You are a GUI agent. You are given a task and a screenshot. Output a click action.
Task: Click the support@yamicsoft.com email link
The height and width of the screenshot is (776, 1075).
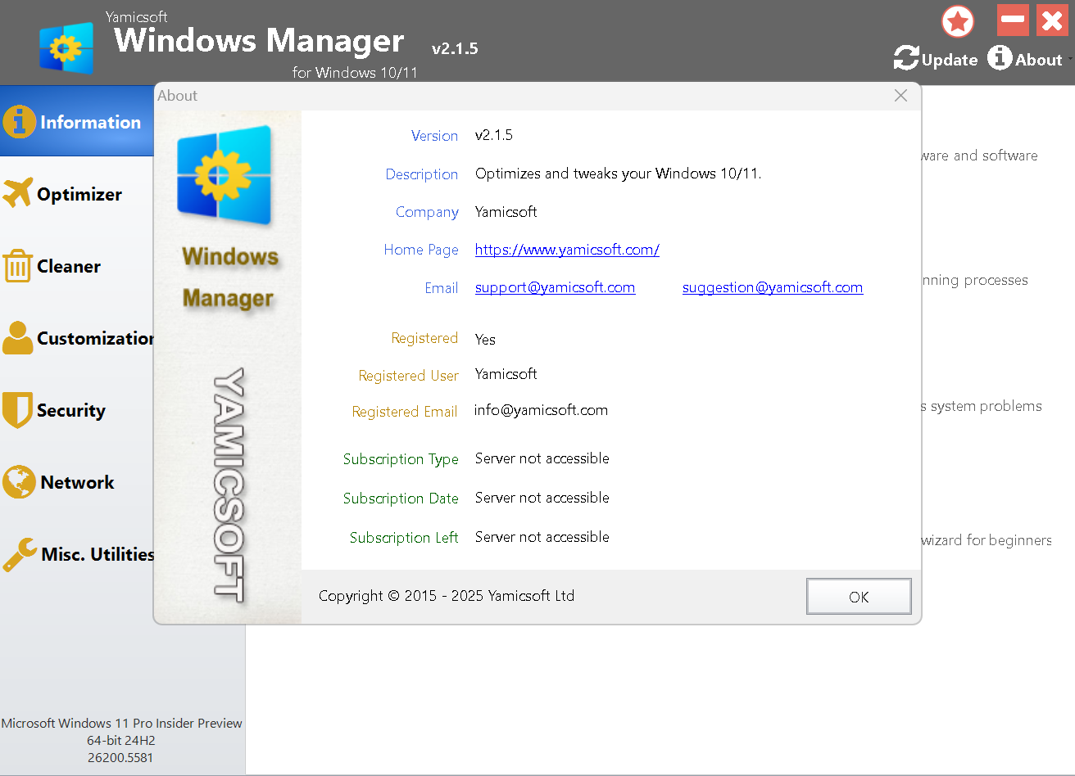tap(555, 287)
